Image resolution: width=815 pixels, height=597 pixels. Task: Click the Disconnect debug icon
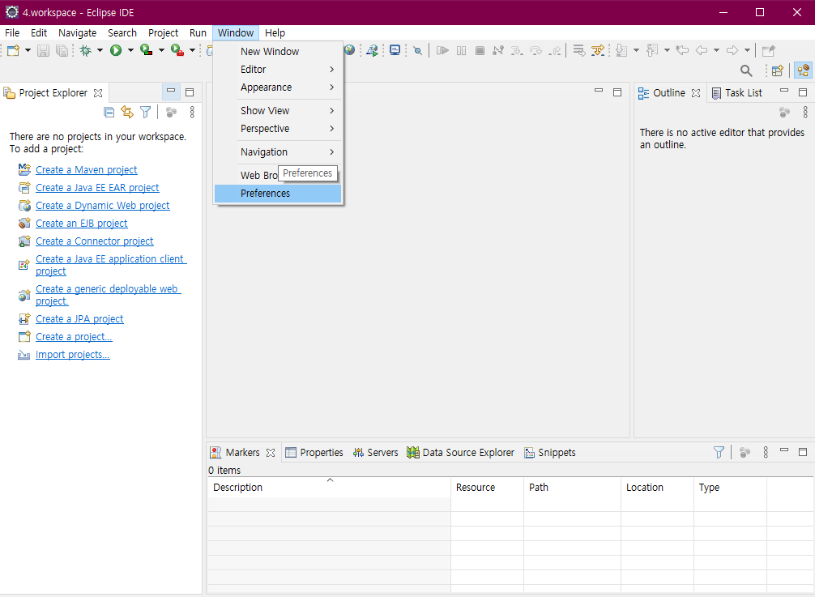tap(498, 50)
